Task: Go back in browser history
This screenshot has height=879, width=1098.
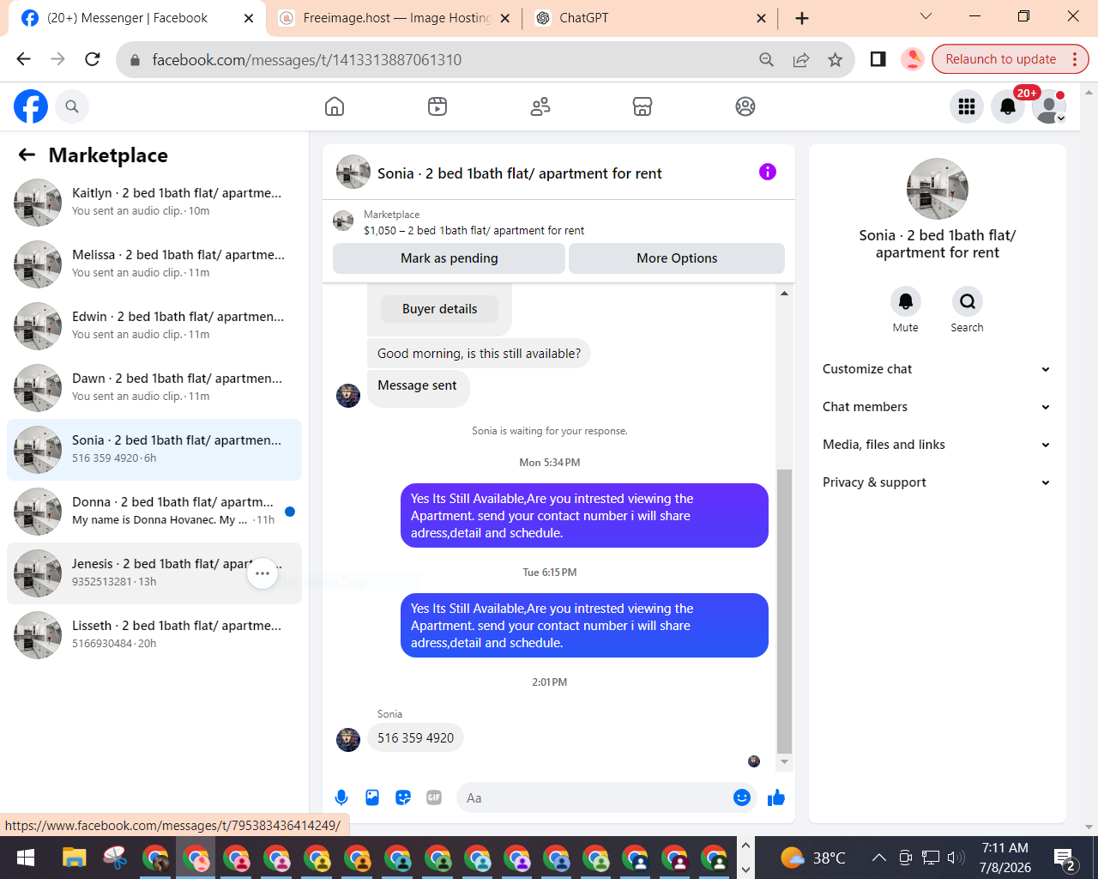Action: click(24, 59)
